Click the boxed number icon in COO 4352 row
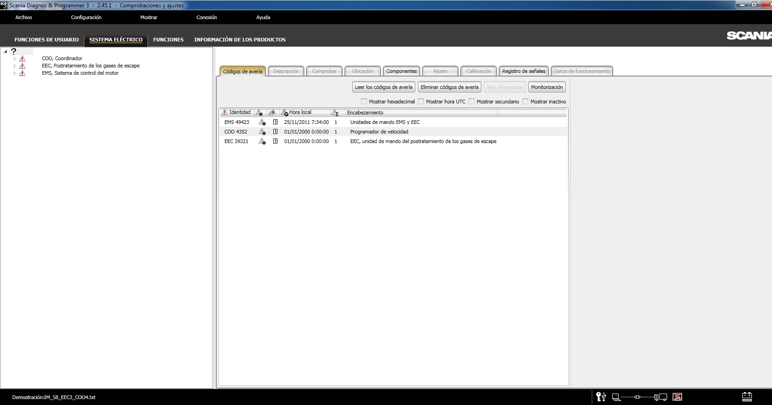Screen dimensions: 772x405 pyautogui.click(x=275, y=132)
